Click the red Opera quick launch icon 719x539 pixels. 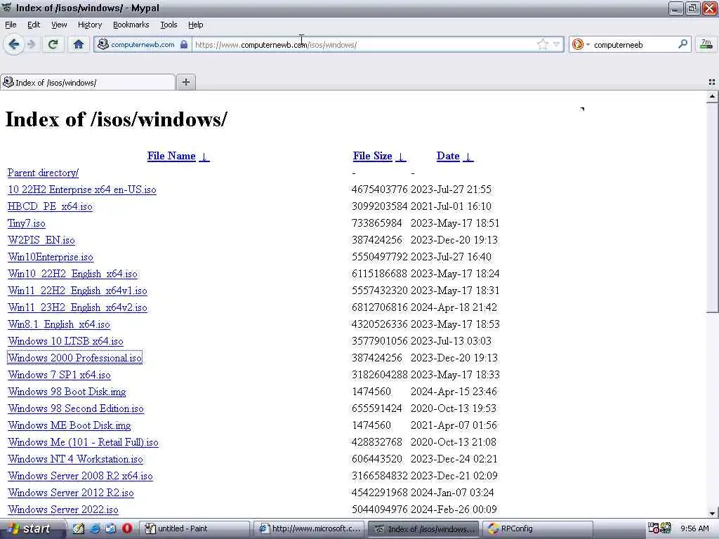tap(127, 528)
